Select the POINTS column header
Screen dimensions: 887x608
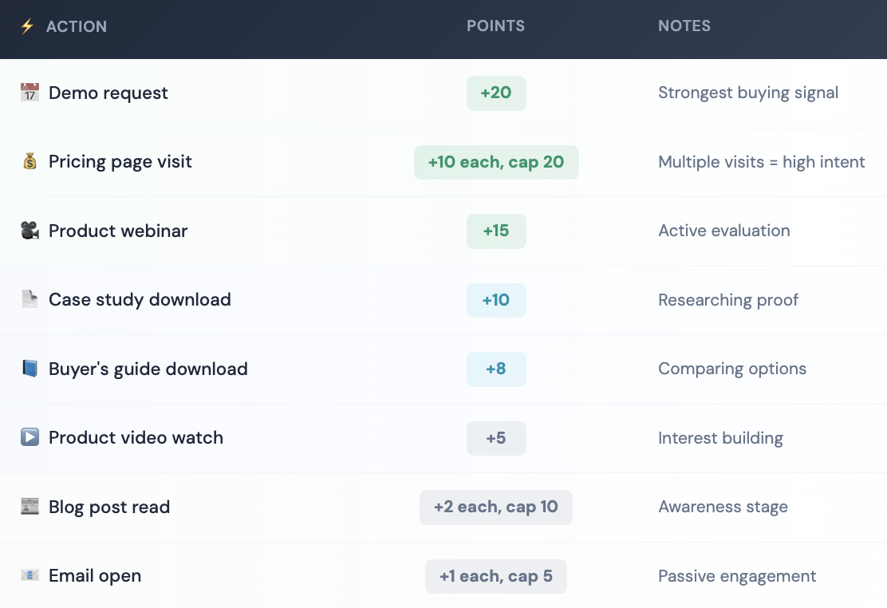[x=495, y=26]
